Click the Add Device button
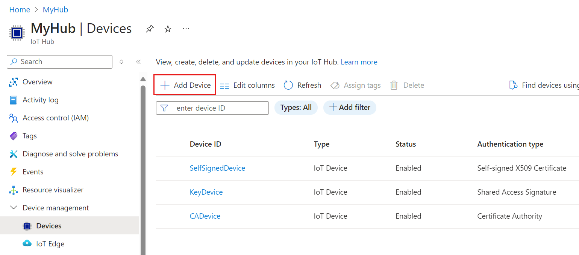 tap(185, 85)
